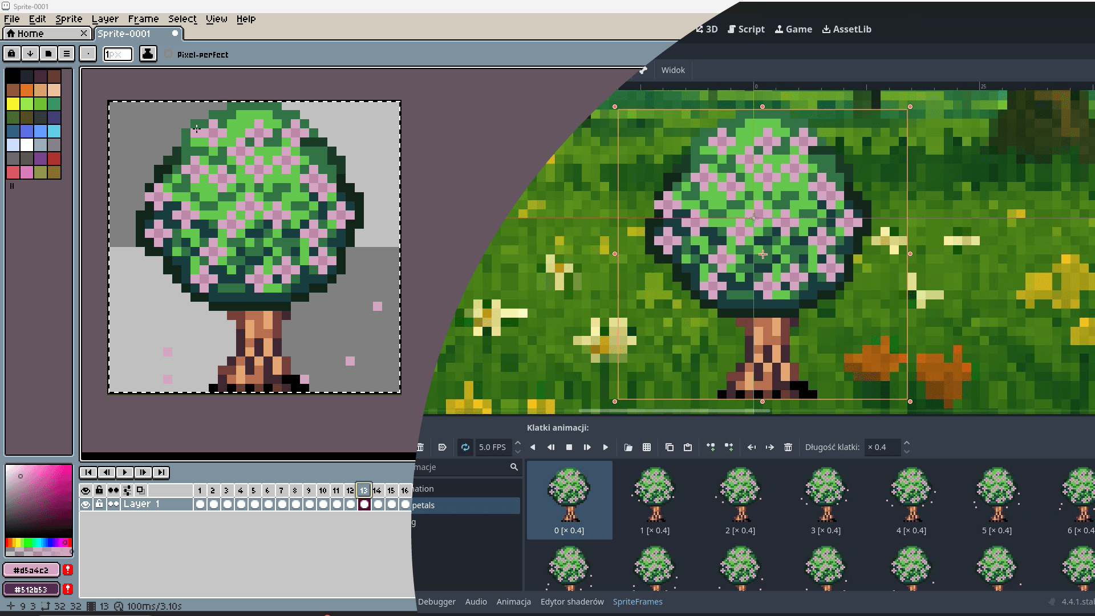1095x616 pixels.
Task: Pick the yellow swatch in the palette
Action: pyautogui.click(x=13, y=104)
